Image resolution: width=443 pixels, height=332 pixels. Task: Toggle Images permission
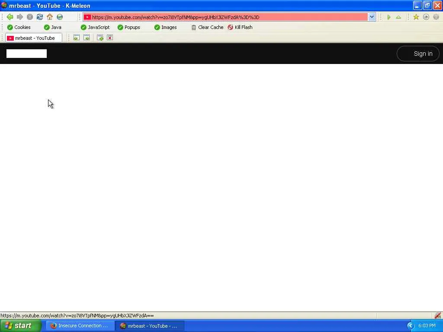coord(166,27)
